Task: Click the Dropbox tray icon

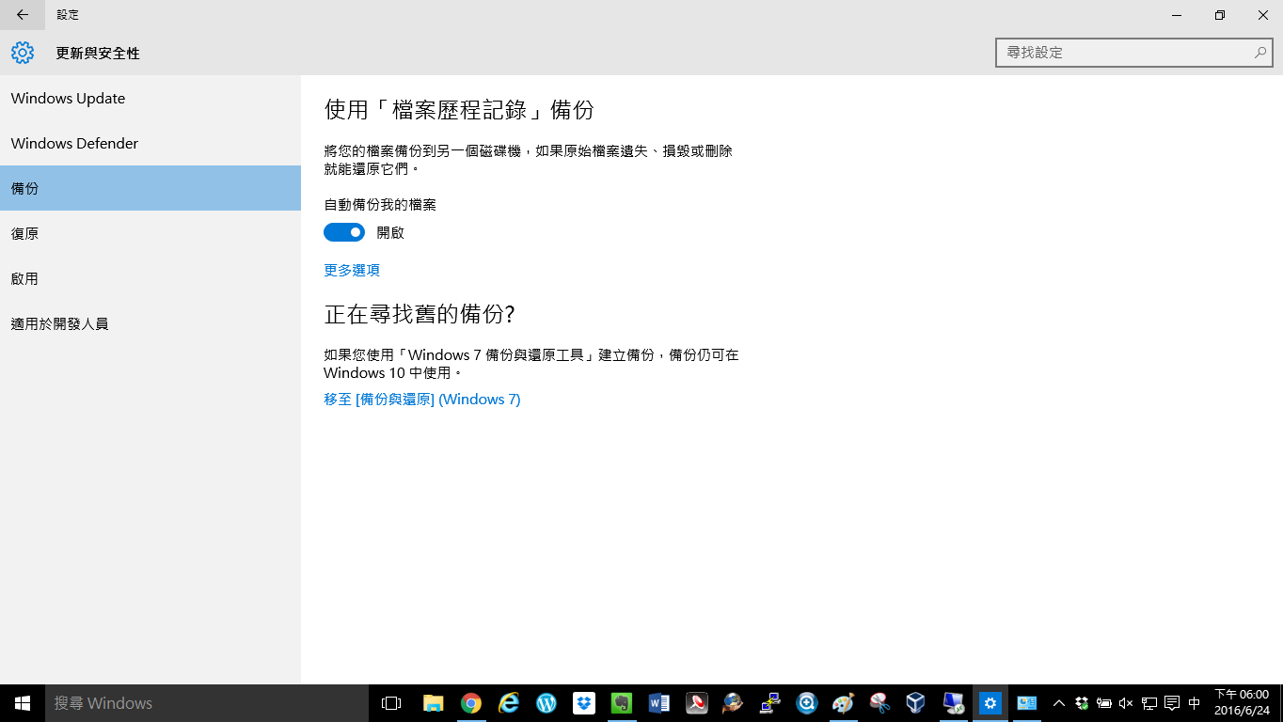Action: [x=1082, y=703]
